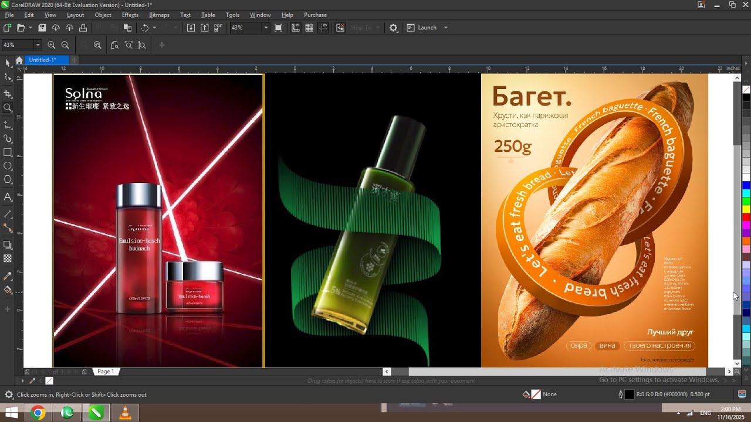Click the Export icon in the toolbar
The image size is (751, 422).
pos(204,28)
